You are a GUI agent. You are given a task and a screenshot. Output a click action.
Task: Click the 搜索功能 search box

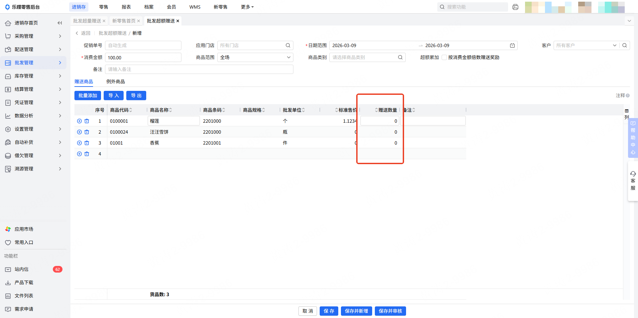(473, 7)
